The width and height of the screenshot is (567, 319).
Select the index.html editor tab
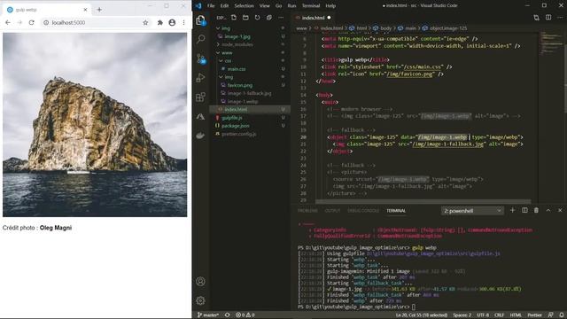point(313,18)
